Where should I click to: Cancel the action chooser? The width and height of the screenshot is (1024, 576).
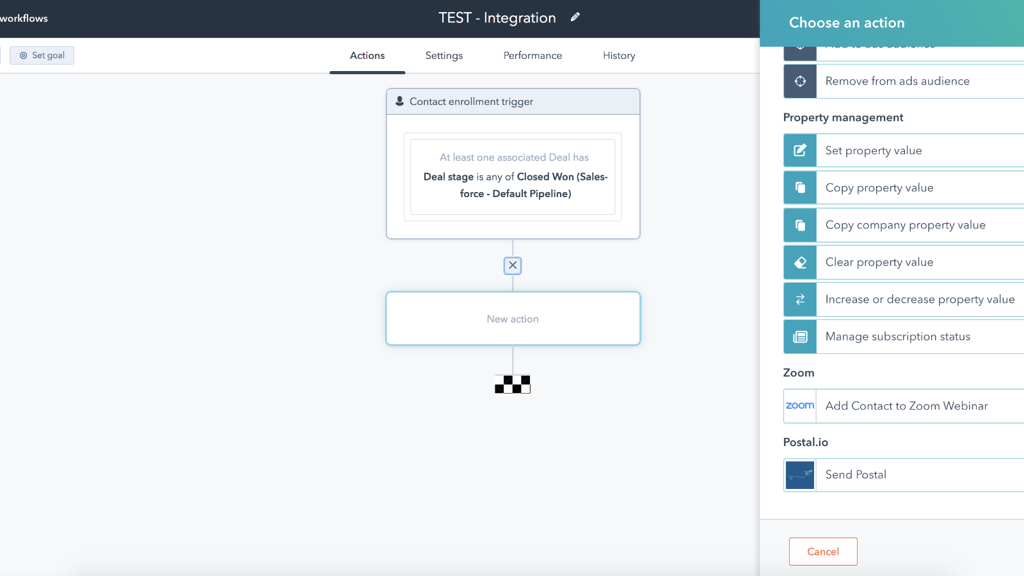tap(822, 551)
